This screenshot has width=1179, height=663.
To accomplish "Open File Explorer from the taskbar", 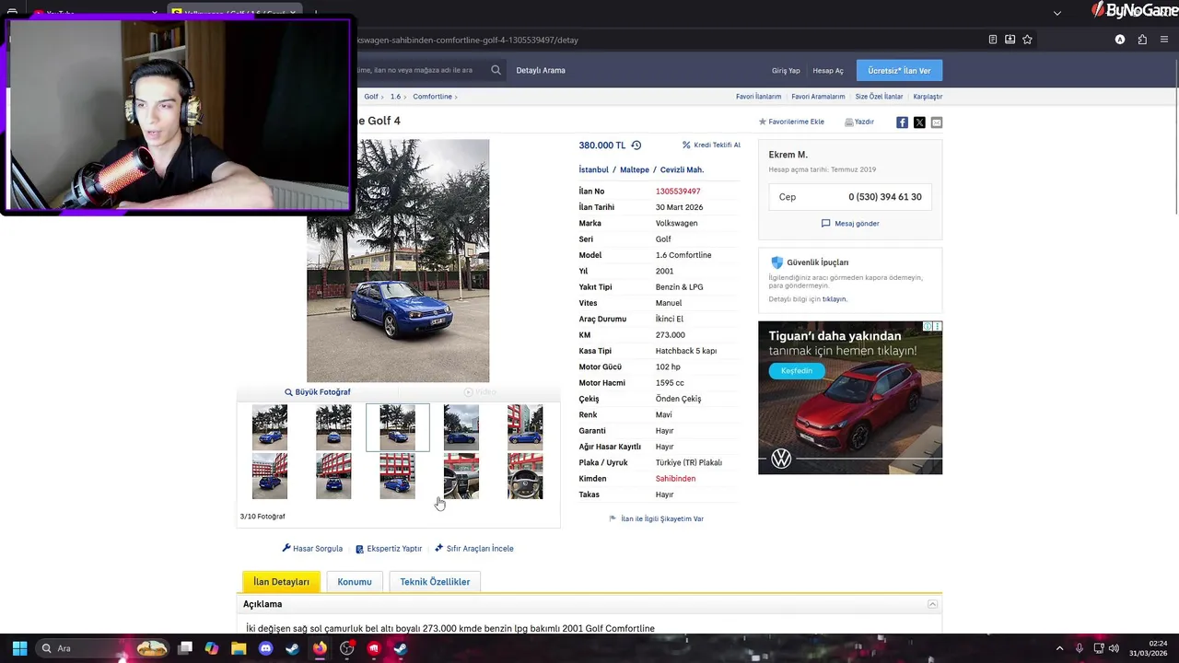I will click(x=239, y=648).
